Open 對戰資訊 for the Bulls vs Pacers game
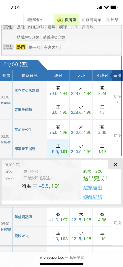The width and height of the screenshot is (123, 267). tap(6, 142)
